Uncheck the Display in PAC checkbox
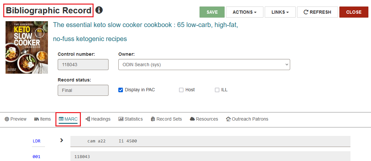This screenshot has width=371, height=161. click(x=121, y=90)
